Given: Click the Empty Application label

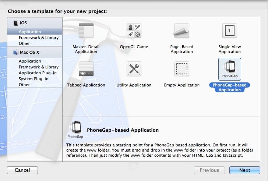Looking at the screenshot, I should point(182,85).
